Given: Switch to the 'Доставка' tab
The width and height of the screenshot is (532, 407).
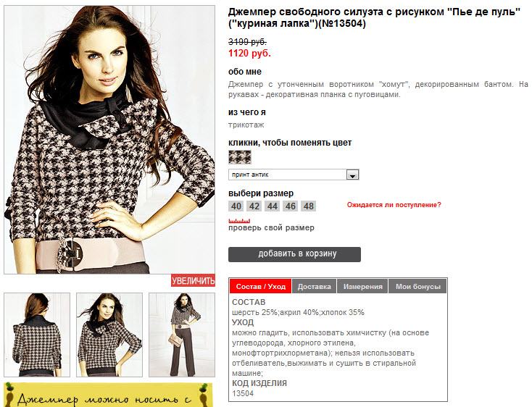Looking at the screenshot, I should [x=314, y=286].
